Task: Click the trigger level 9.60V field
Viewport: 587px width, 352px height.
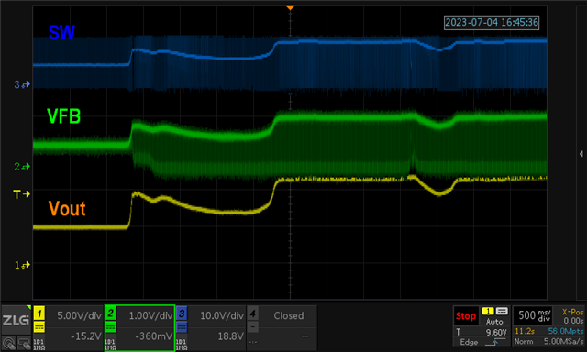Action: coord(482,332)
